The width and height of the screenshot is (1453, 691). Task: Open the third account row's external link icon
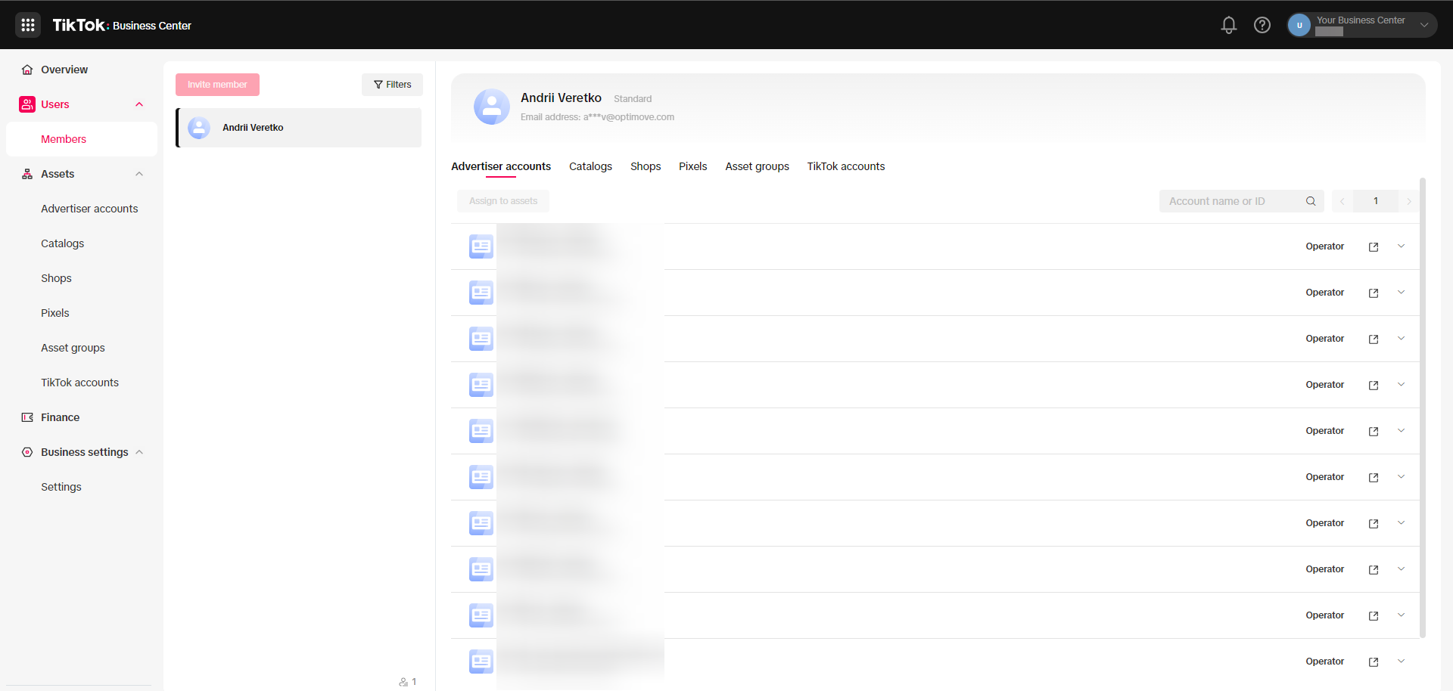click(x=1374, y=339)
